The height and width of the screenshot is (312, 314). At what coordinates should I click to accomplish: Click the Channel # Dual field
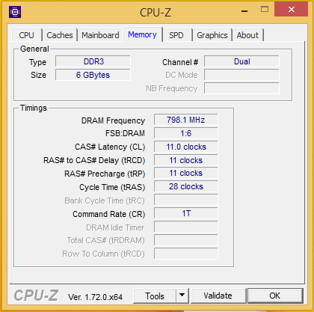point(241,61)
